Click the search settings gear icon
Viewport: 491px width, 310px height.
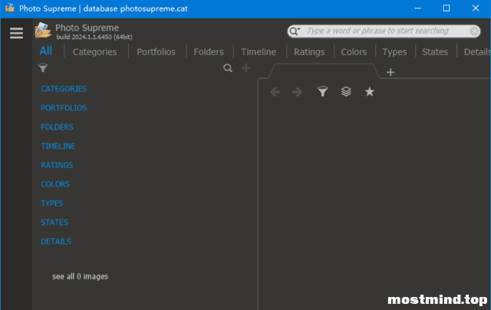coord(474,31)
